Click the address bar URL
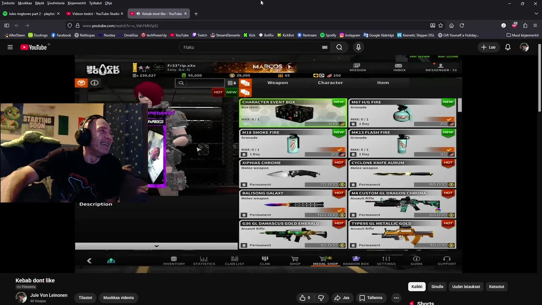542x305 pixels. tap(120, 25)
